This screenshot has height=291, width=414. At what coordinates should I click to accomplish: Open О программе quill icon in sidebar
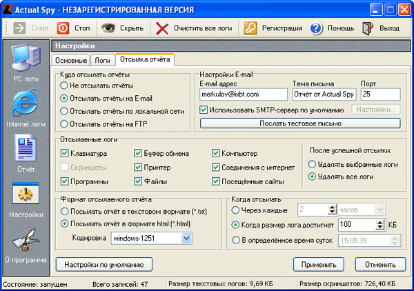(26, 239)
